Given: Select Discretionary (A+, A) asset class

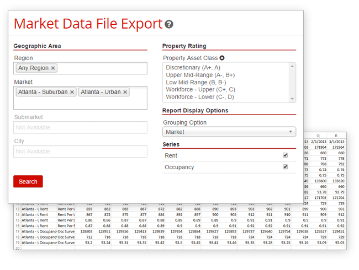Looking at the screenshot, I should click(x=193, y=68).
